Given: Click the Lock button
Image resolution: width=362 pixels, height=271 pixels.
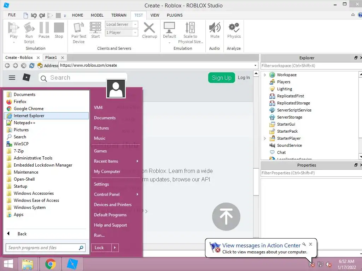Looking at the screenshot, I should coord(101,248).
